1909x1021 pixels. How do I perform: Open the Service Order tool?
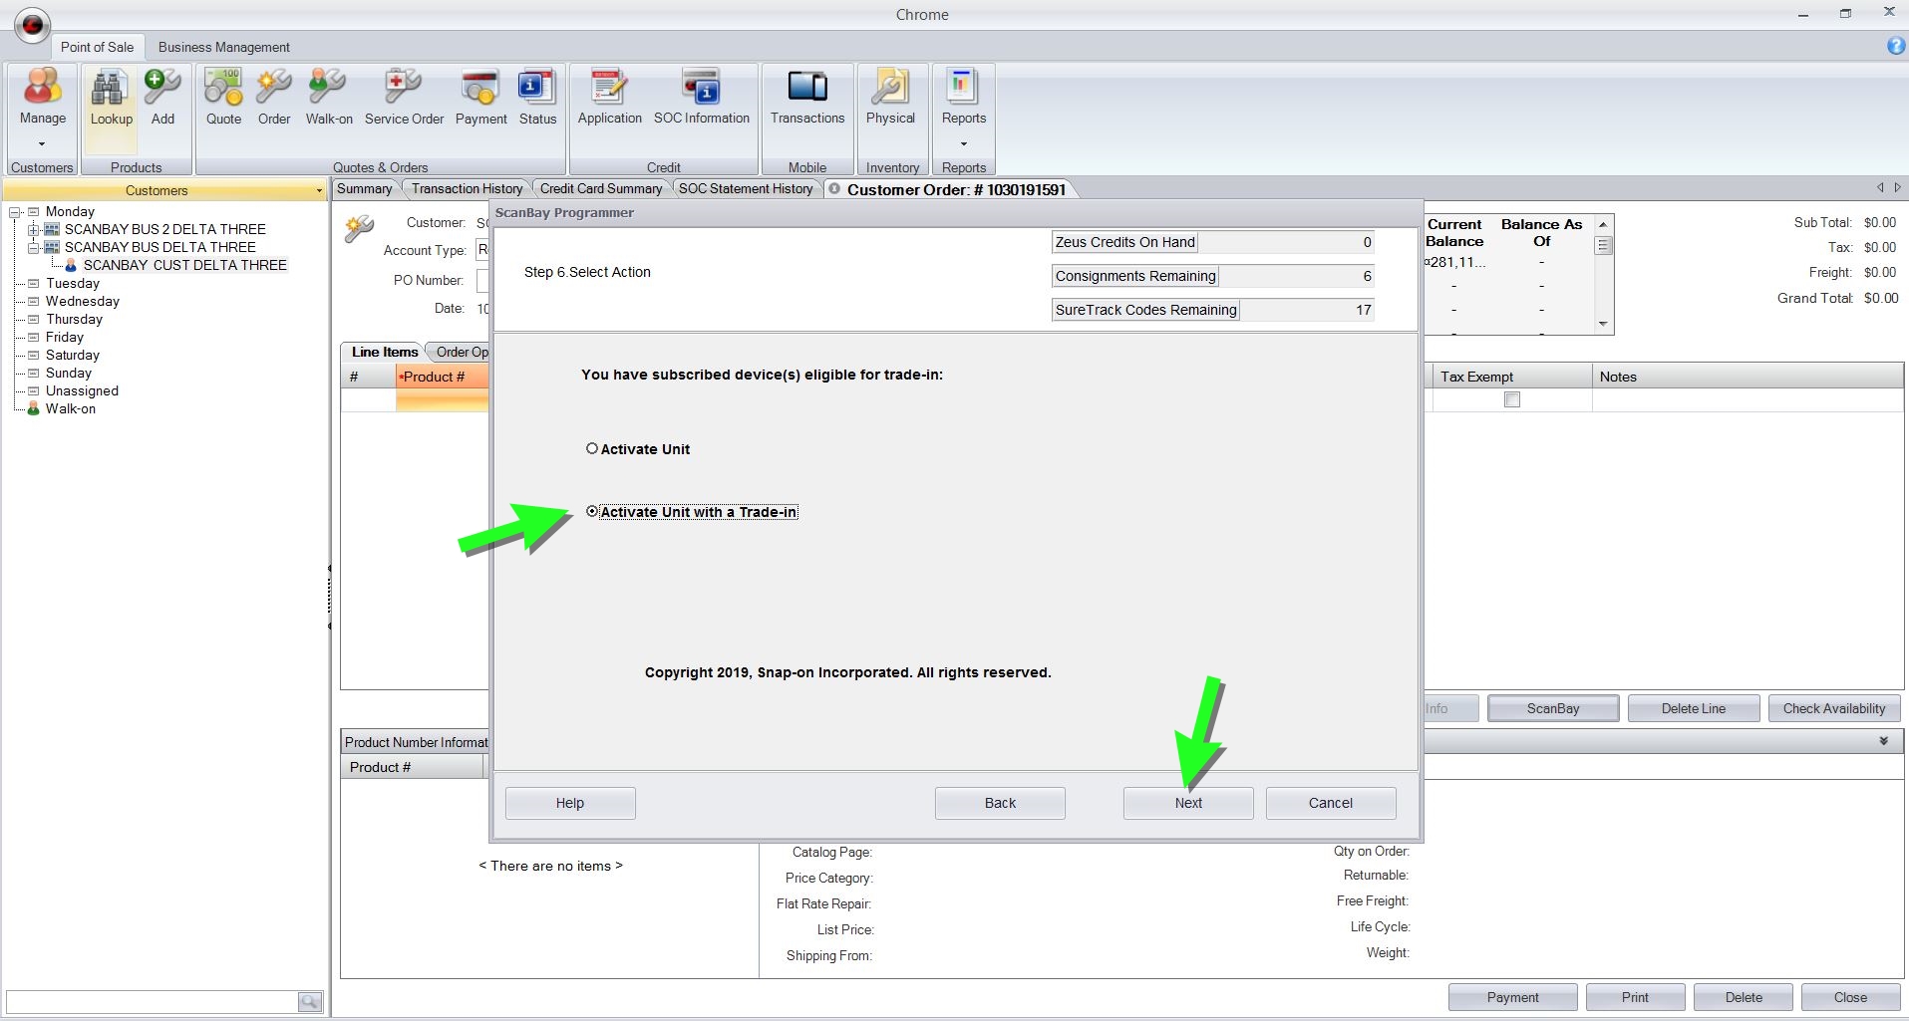click(403, 90)
